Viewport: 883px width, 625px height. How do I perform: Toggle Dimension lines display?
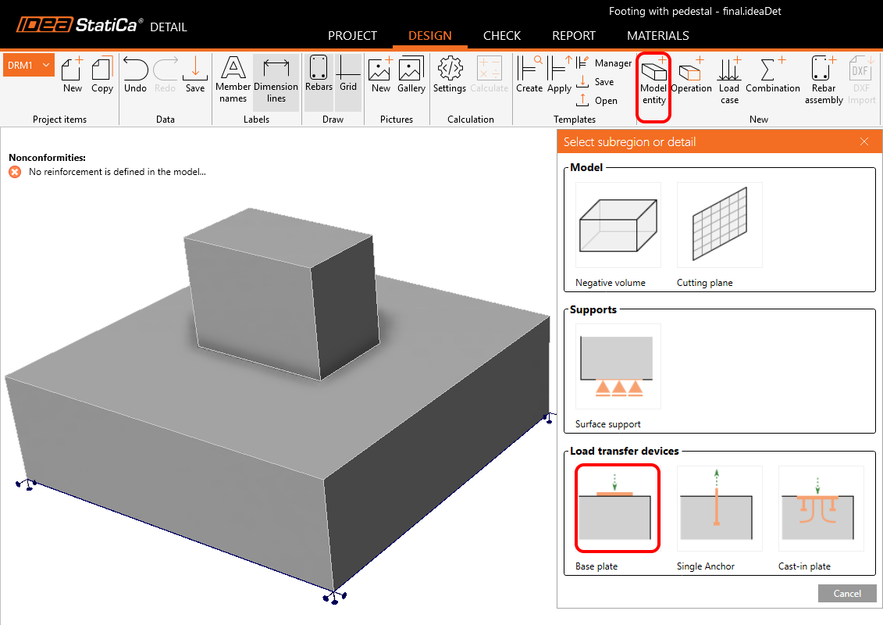point(276,80)
